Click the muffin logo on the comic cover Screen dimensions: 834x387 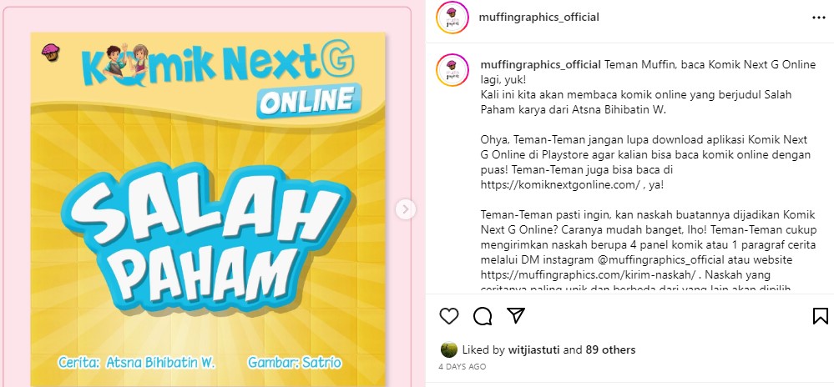[x=51, y=52]
